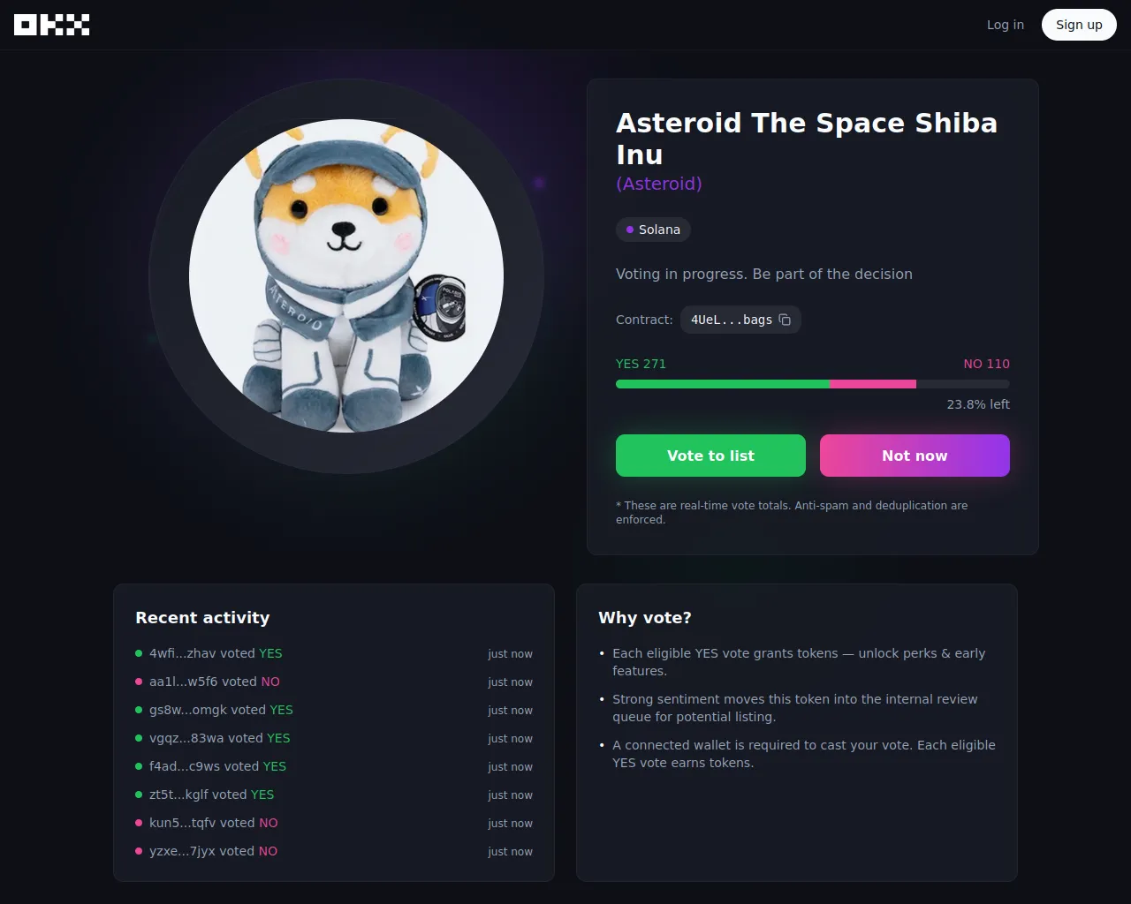Click the pink NO portion of vote bar
Screen dimensions: 1131x904
[x=873, y=384]
